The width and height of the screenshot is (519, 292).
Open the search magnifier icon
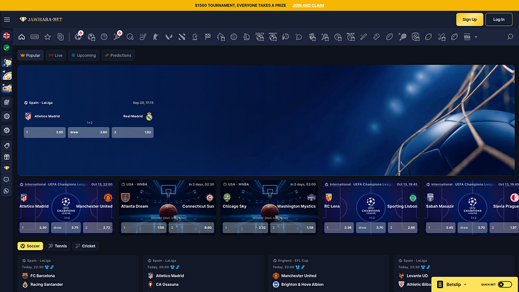tap(510, 37)
